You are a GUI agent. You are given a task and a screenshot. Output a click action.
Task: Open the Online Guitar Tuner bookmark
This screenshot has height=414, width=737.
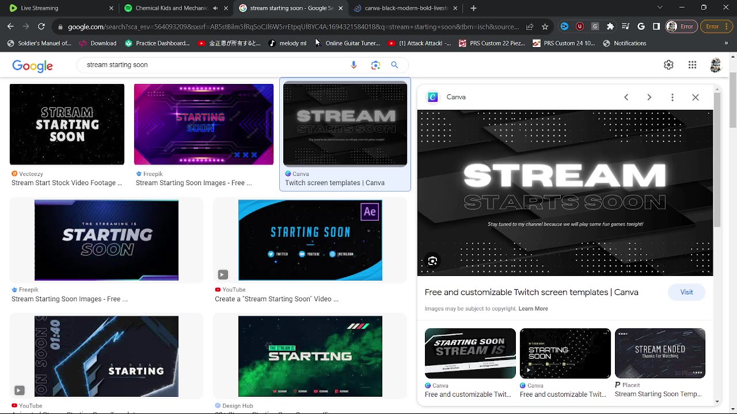click(347, 43)
